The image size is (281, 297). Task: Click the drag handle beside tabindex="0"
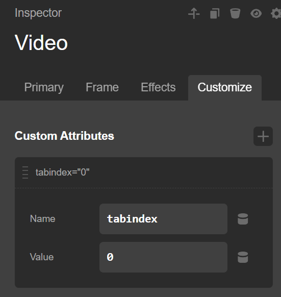[x=25, y=172]
